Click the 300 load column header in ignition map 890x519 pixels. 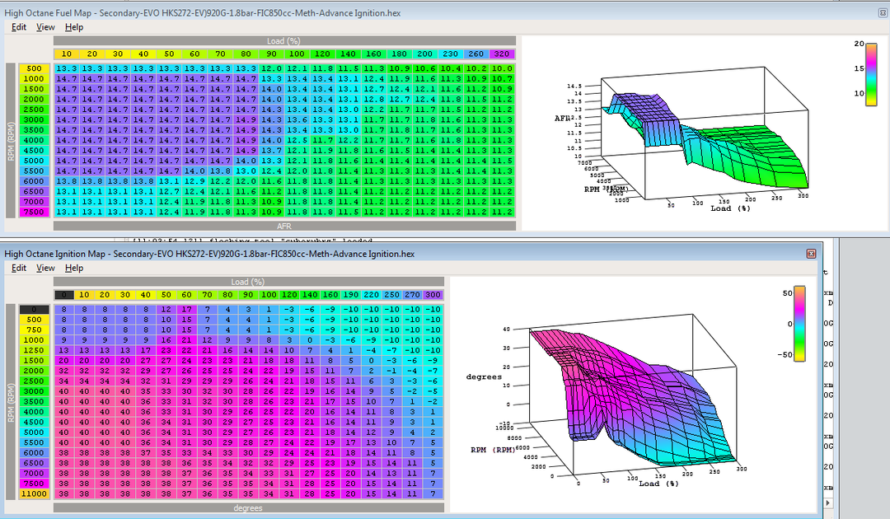pyautogui.click(x=433, y=295)
